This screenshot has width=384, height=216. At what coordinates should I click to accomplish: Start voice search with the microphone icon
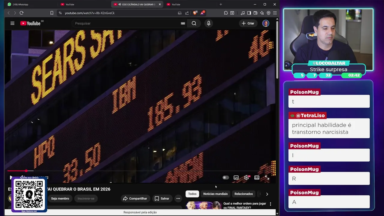209,23
